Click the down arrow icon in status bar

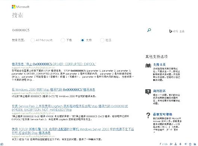[180, 144]
